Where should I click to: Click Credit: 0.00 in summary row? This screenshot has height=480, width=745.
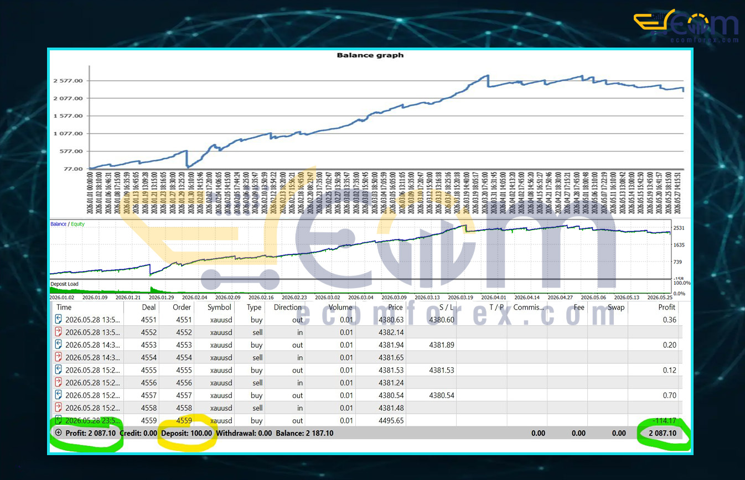click(x=138, y=433)
